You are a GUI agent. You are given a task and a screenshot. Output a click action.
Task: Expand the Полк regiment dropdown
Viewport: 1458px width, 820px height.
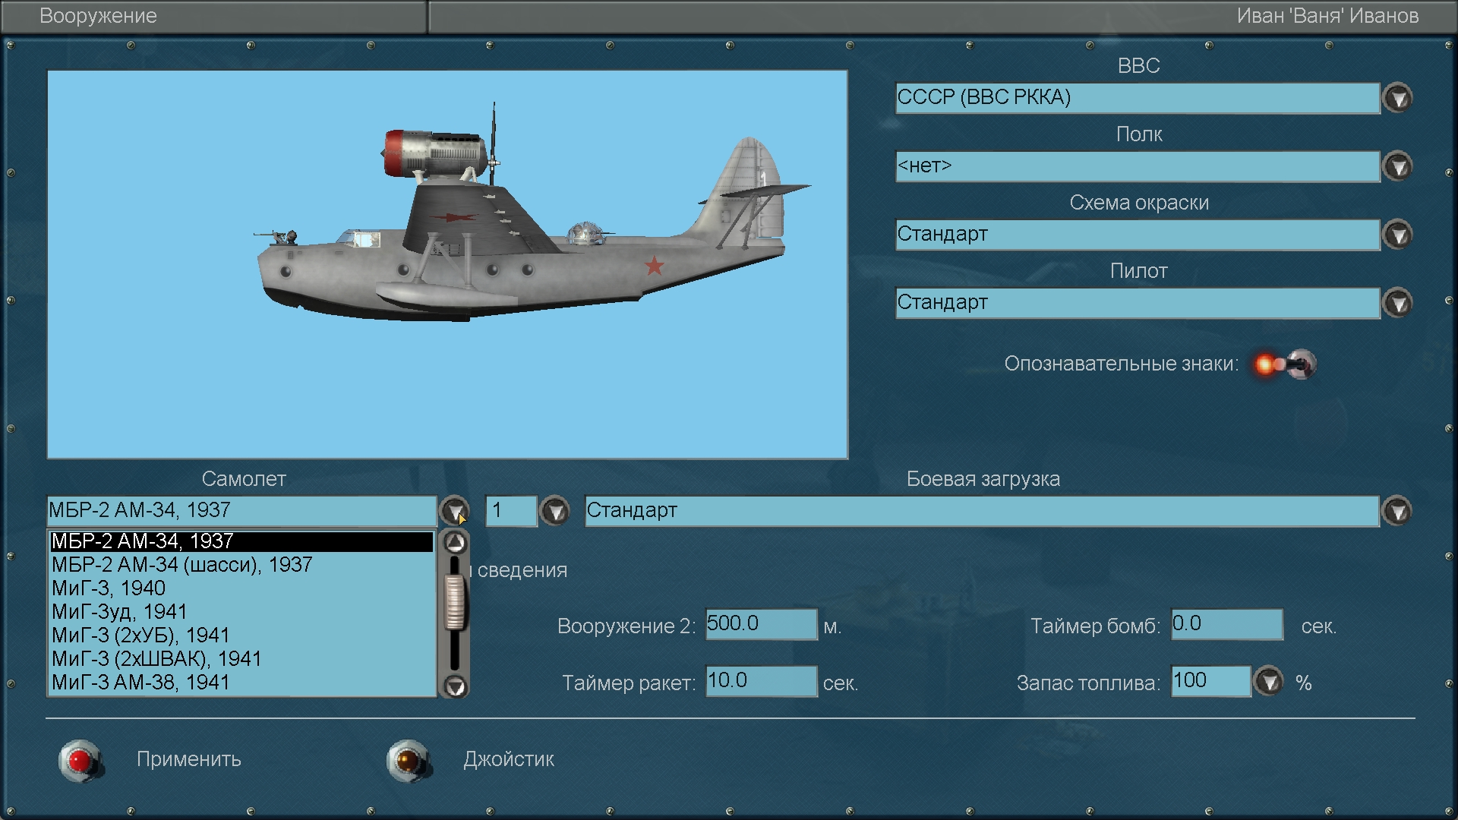click(x=1398, y=166)
